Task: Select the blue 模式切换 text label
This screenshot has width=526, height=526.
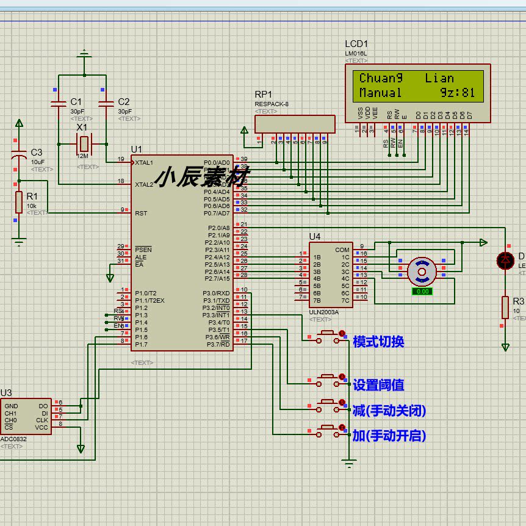Action: click(x=378, y=342)
